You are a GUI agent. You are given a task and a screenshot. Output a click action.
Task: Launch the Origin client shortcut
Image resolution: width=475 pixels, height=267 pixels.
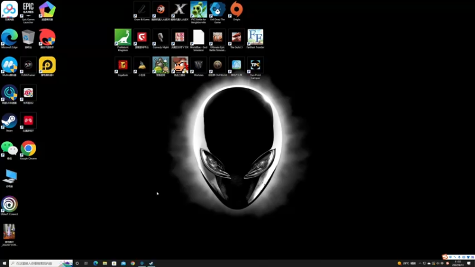point(236,11)
